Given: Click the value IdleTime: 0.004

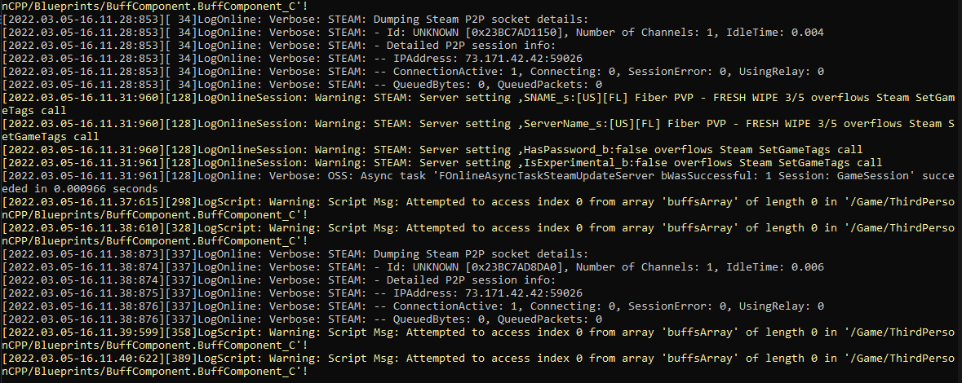Looking at the screenshot, I should 775,33.
